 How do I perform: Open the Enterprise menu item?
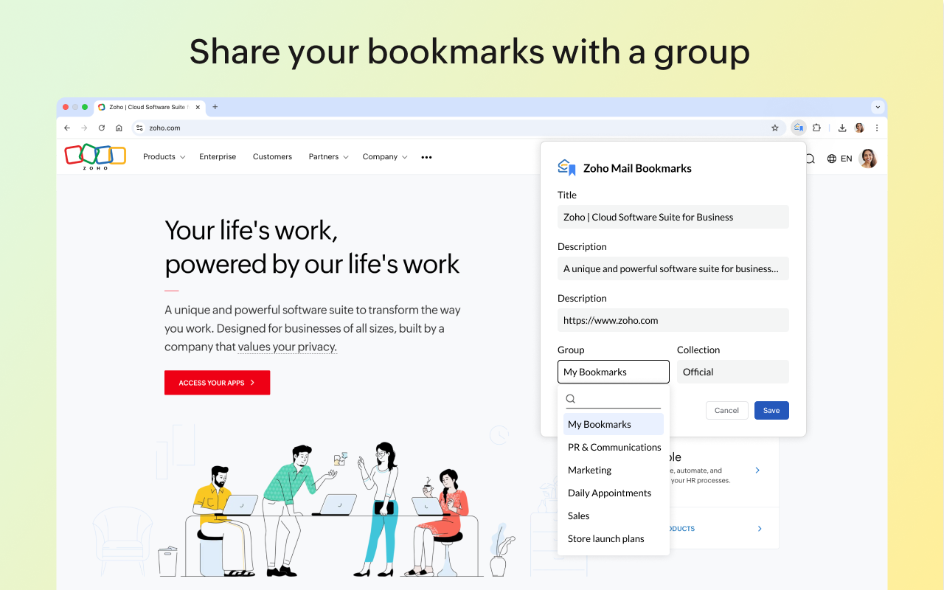tap(218, 156)
